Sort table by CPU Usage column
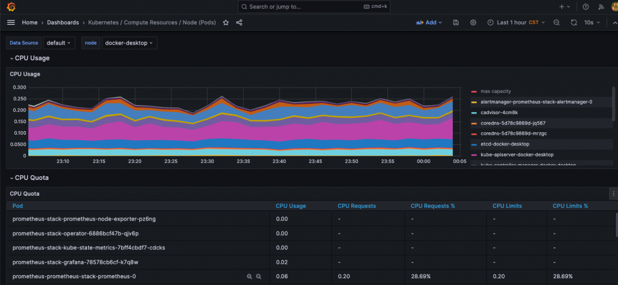Screen dimensions: 618x285 click(291, 206)
